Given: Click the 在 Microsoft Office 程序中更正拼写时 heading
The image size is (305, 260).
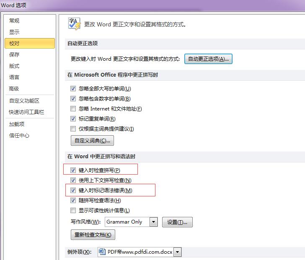Looking at the screenshot, I should [x=113, y=75].
